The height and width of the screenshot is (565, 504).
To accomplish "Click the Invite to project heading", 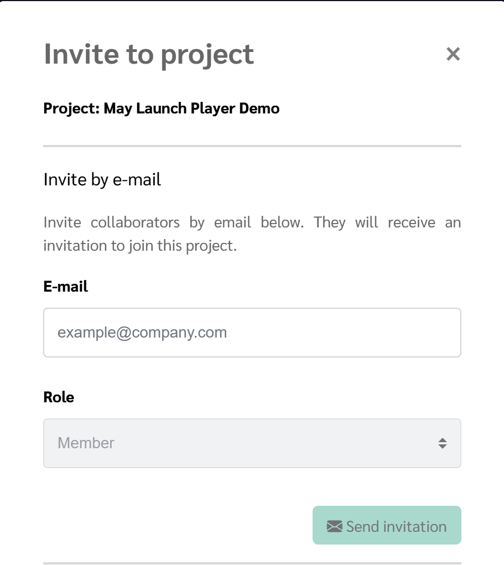I will point(149,54).
